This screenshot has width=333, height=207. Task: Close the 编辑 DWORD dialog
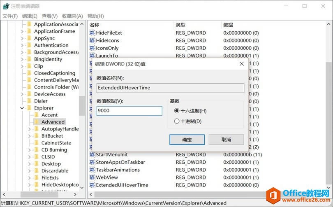click(x=241, y=64)
